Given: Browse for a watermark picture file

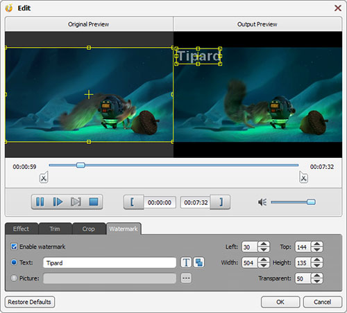Looking at the screenshot, I should pyautogui.click(x=186, y=278).
